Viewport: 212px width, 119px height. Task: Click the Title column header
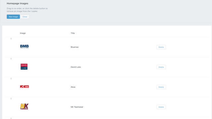click(x=73, y=33)
